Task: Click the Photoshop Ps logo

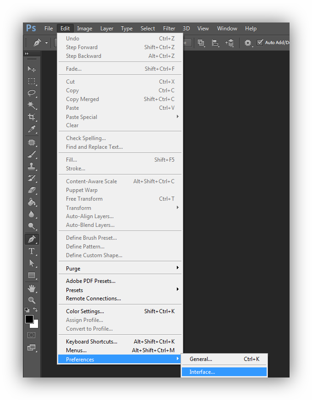Action: coord(31,28)
